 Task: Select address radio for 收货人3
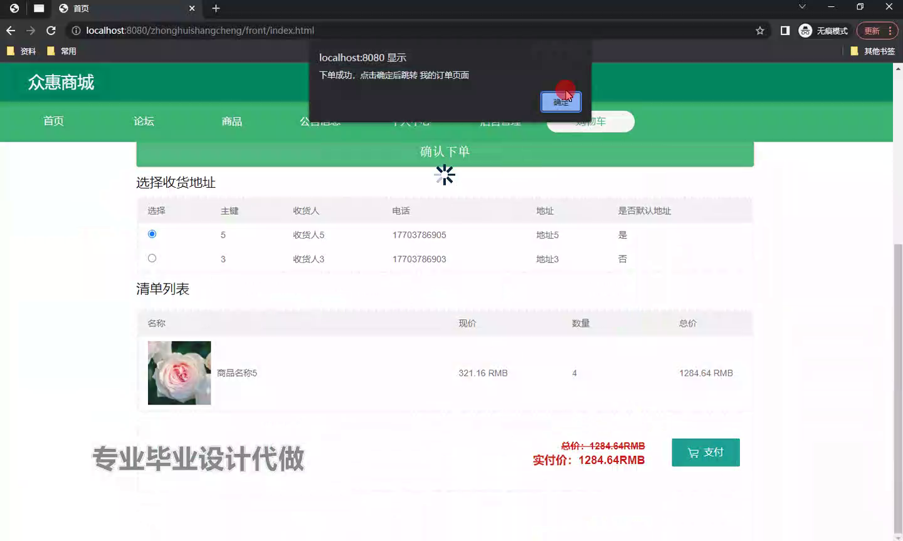click(x=152, y=258)
